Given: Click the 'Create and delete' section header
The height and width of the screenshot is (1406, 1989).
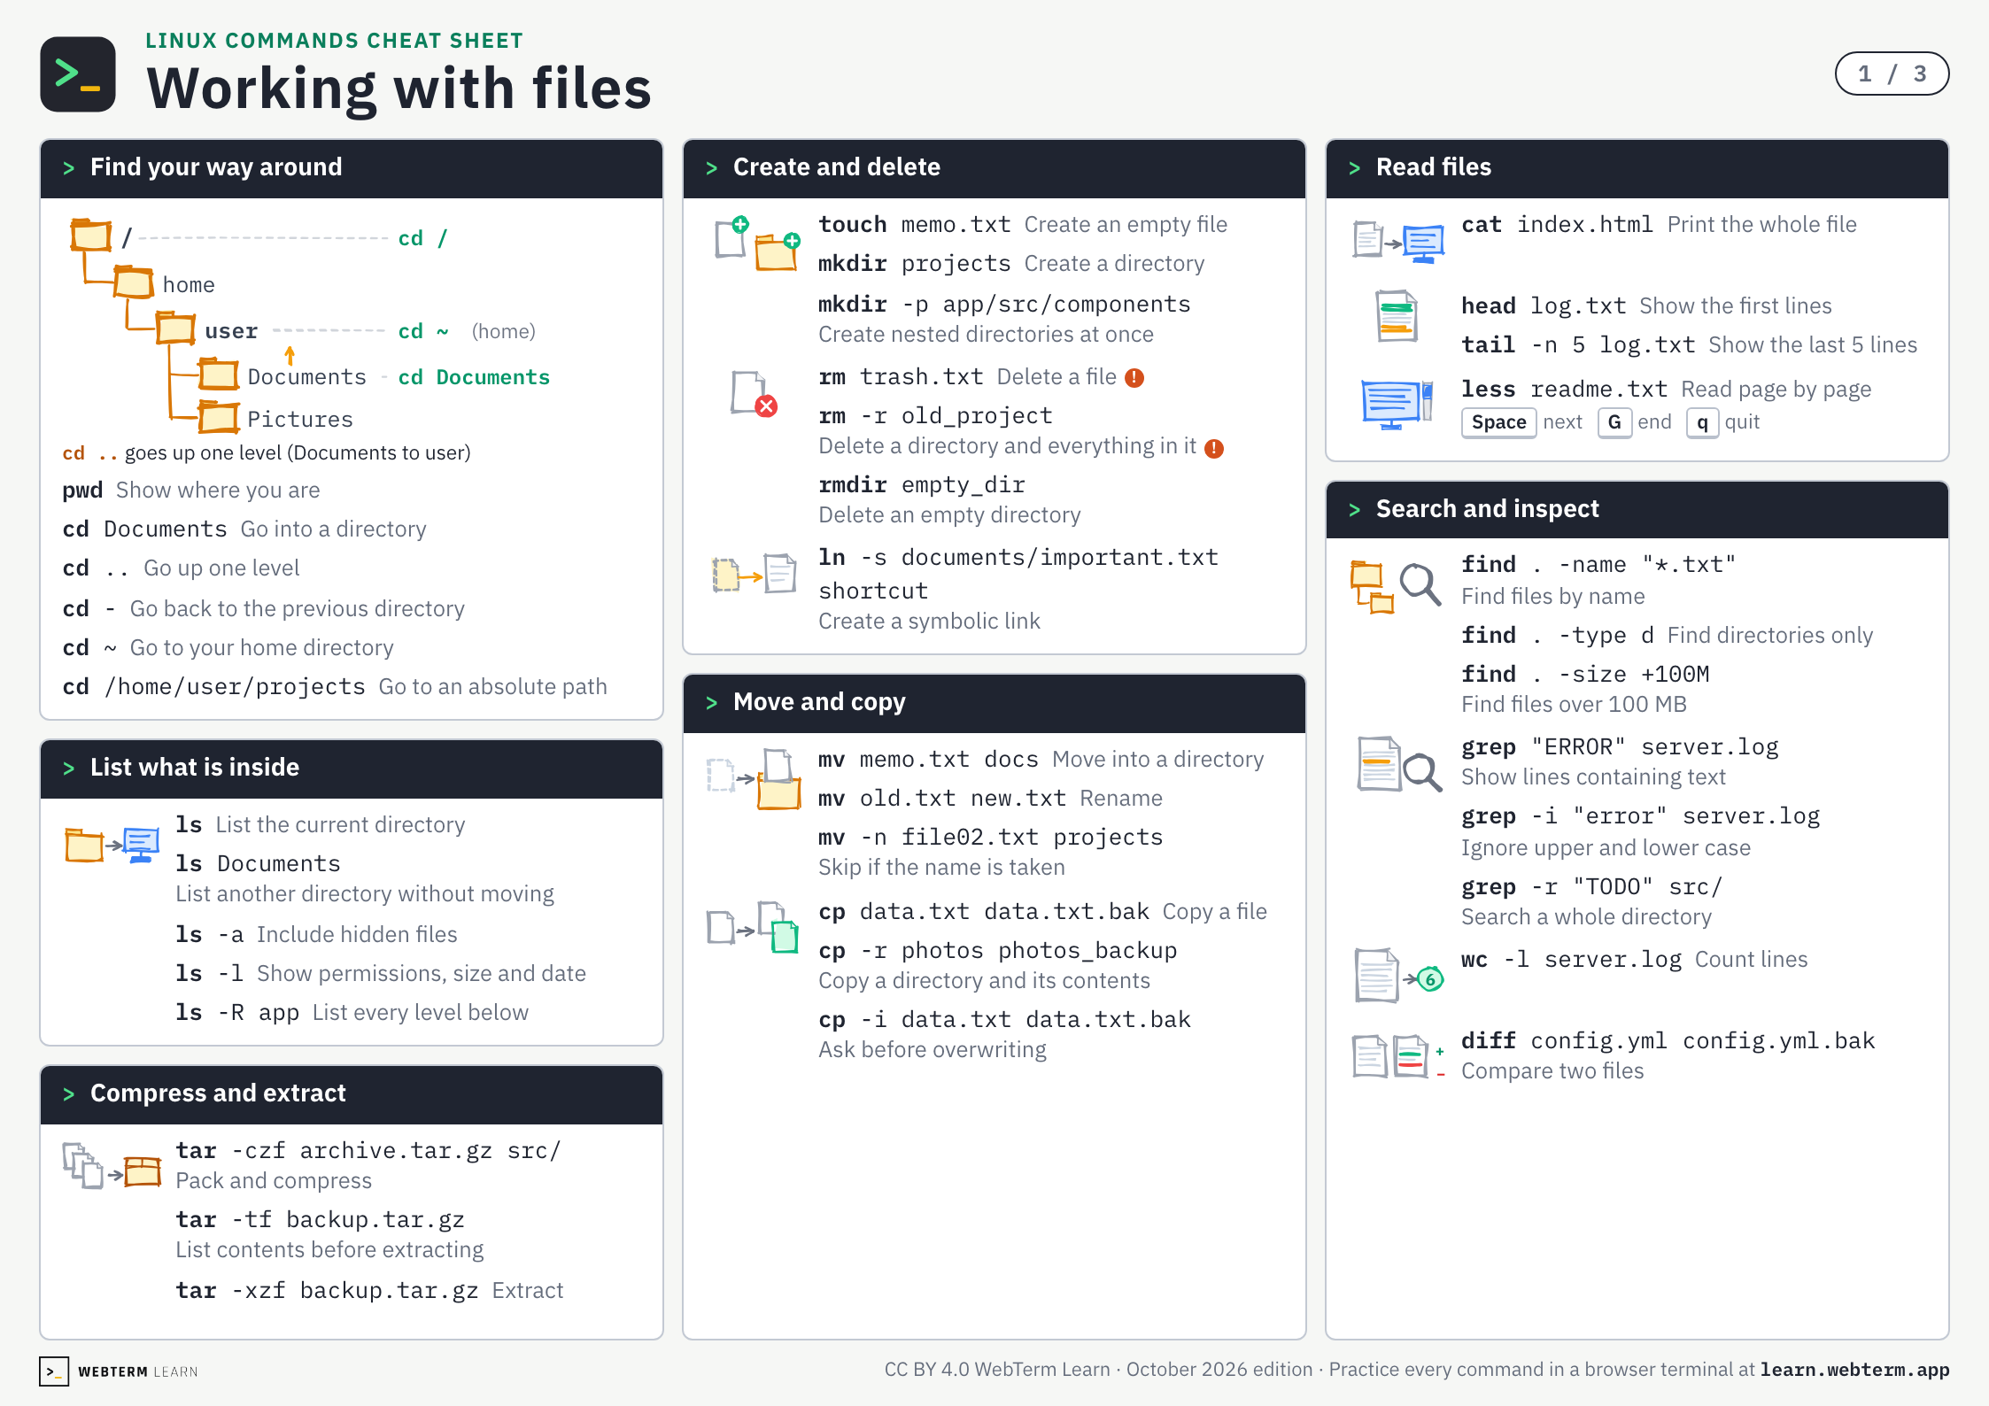Looking at the screenshot, I should click(x=994, y=168).
